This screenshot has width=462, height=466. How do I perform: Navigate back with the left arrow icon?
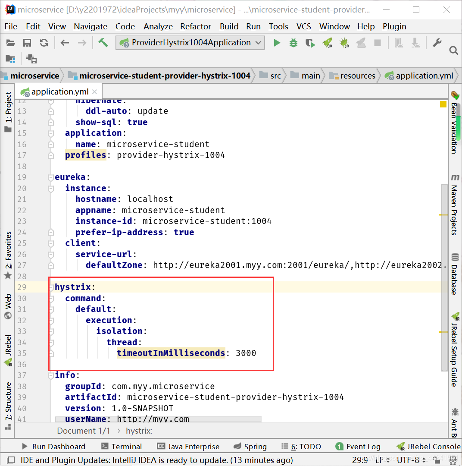click(65, 43)
